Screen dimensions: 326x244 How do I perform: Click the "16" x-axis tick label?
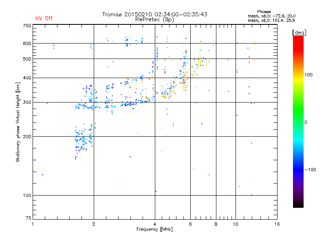click(x=277, y=224)
